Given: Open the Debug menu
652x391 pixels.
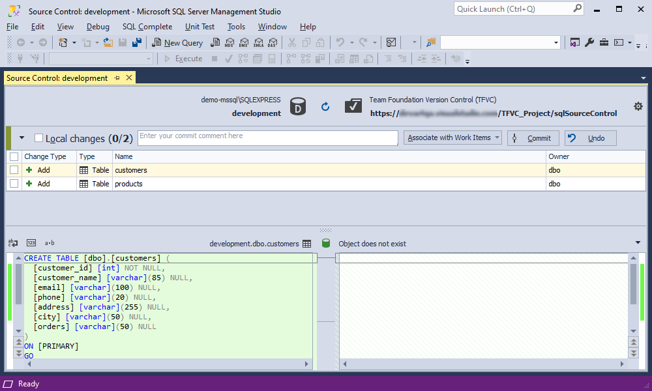Looking at the screenshot, I should coord(98,27).
